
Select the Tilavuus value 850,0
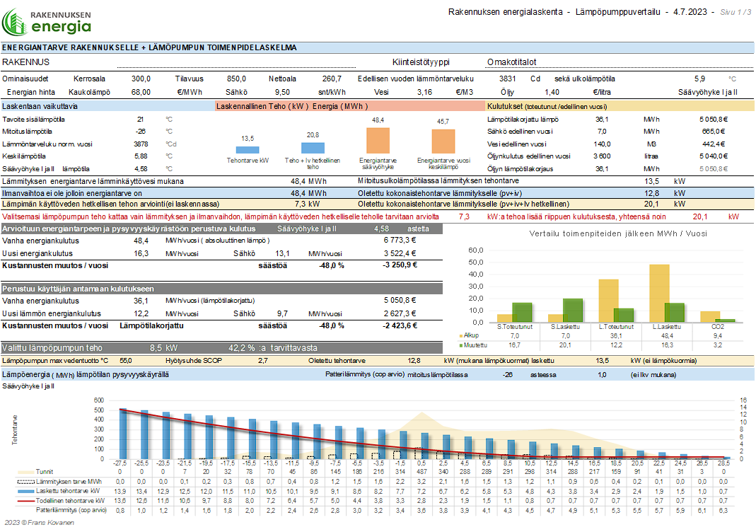click(236, 79)
